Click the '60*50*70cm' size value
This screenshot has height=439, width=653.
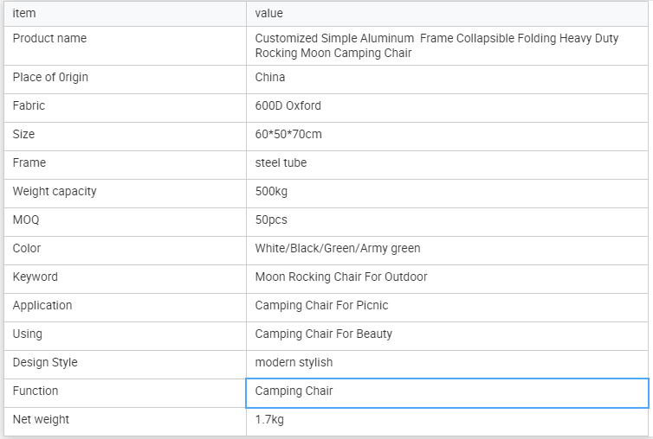tap(288, 135)
